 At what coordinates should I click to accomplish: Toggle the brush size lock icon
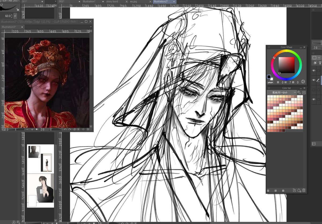(x=17, y=9)
